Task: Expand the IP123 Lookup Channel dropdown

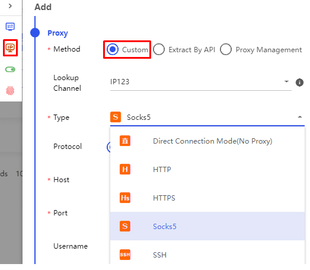Action: 201,82
